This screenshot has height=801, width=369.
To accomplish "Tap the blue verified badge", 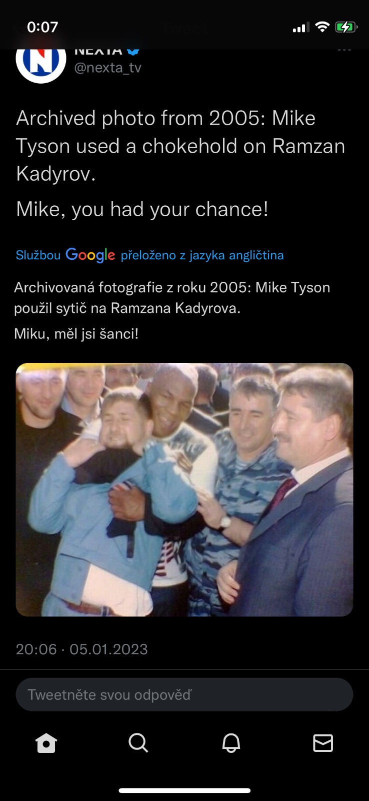I will click(x=133, y=51).
